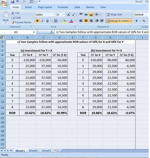This screenshot has height=158, width=150.
Task: Increase the cell indent
Action: click(102, 21)
